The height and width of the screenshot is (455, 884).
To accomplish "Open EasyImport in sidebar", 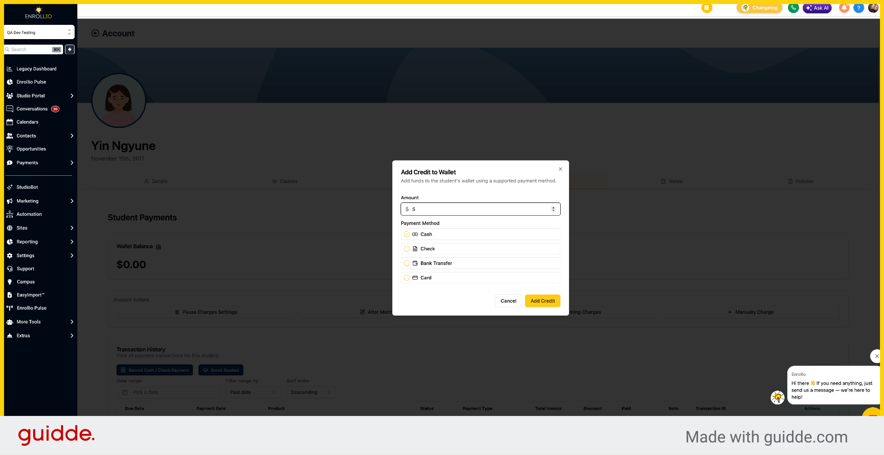I will coord(30,295).
